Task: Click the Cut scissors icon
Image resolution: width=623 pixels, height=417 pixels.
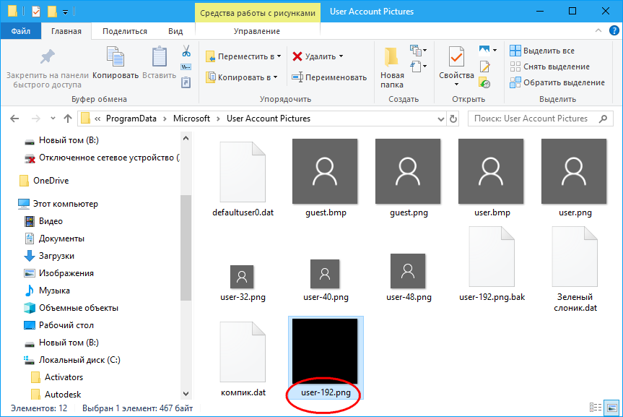Action: point(186,51)
